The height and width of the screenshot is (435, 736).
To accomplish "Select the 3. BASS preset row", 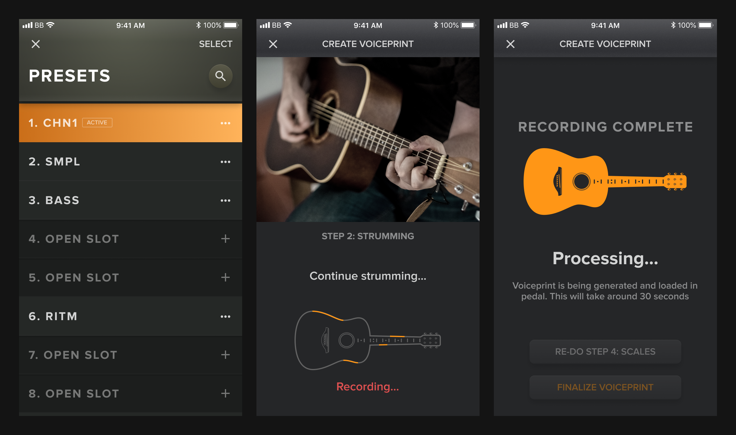I will click(x=131, y=200).
